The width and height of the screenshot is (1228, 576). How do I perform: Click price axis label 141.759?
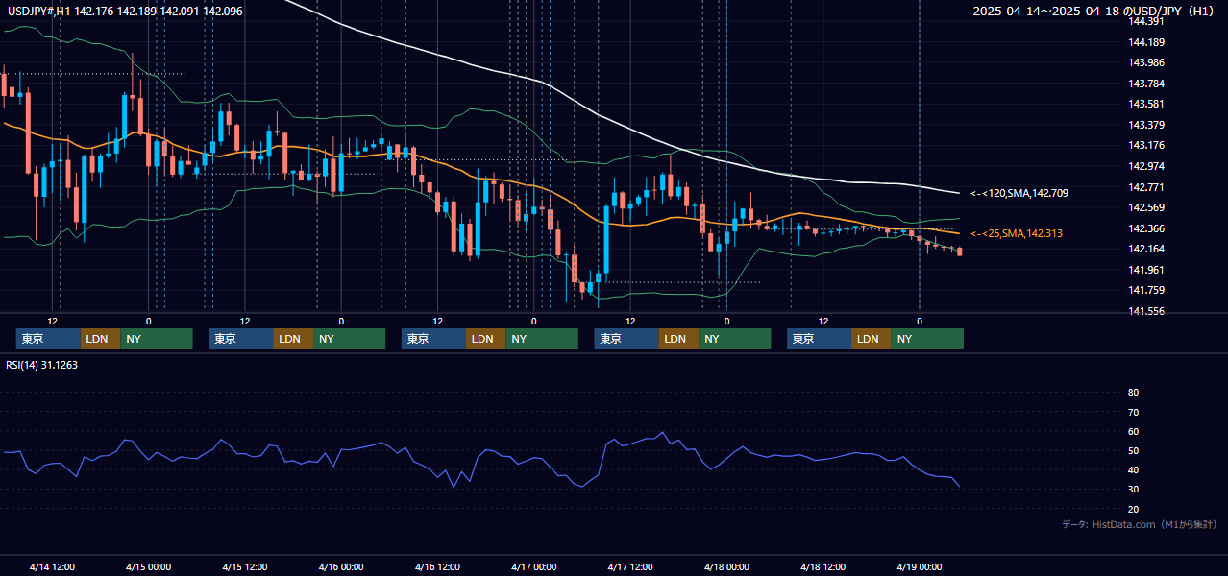[x=1146, y=290]
